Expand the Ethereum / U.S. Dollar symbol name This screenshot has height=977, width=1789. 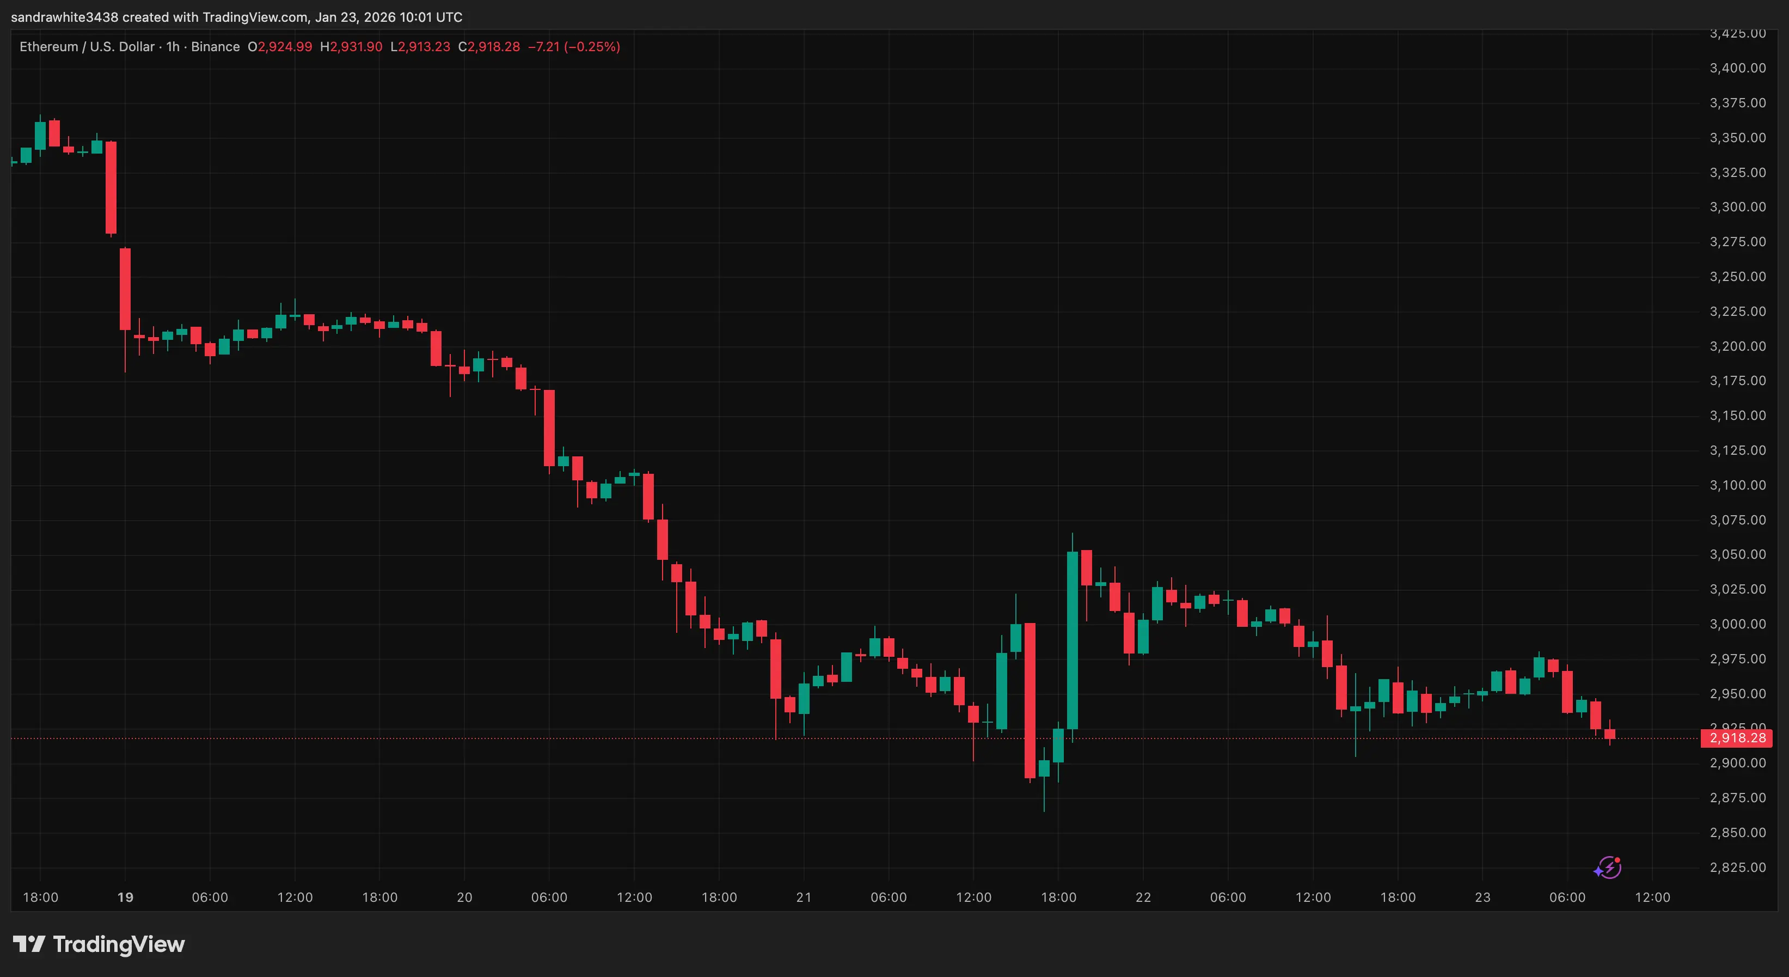point(87,46)
